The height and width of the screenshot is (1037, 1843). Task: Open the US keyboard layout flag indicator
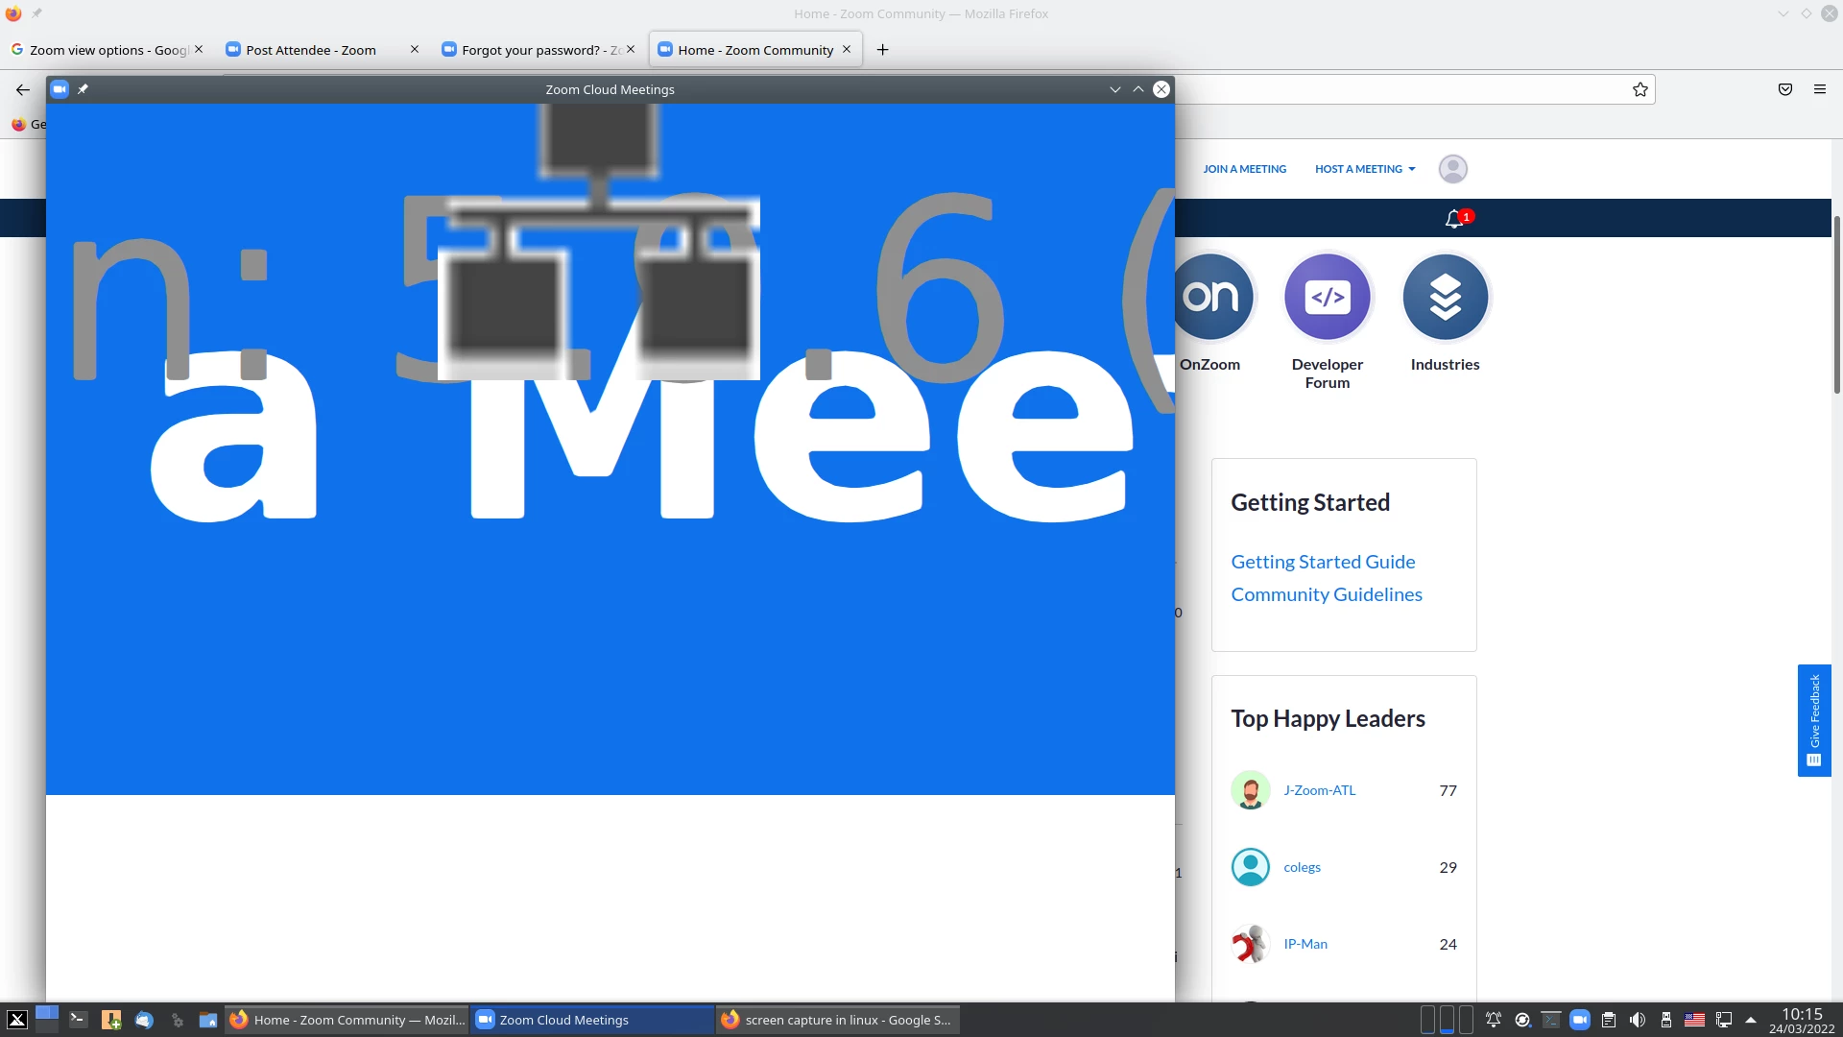[x=1694, y=1020]
